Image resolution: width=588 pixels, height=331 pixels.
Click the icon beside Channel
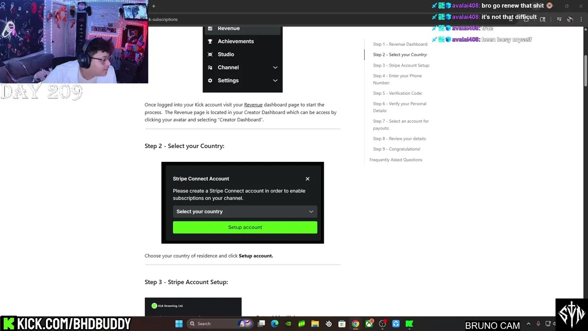(210, 68)
